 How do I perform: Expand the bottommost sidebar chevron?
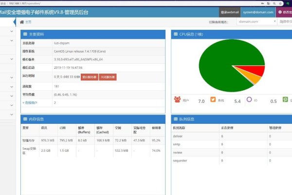12,115
